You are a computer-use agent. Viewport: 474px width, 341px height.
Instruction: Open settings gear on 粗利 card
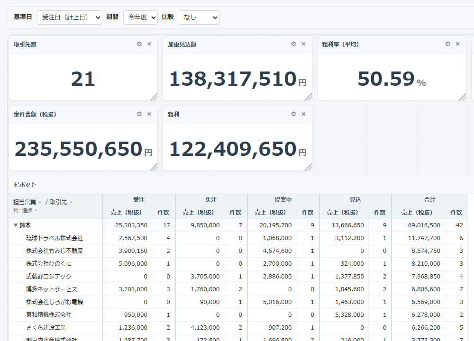tap(293, 114)
